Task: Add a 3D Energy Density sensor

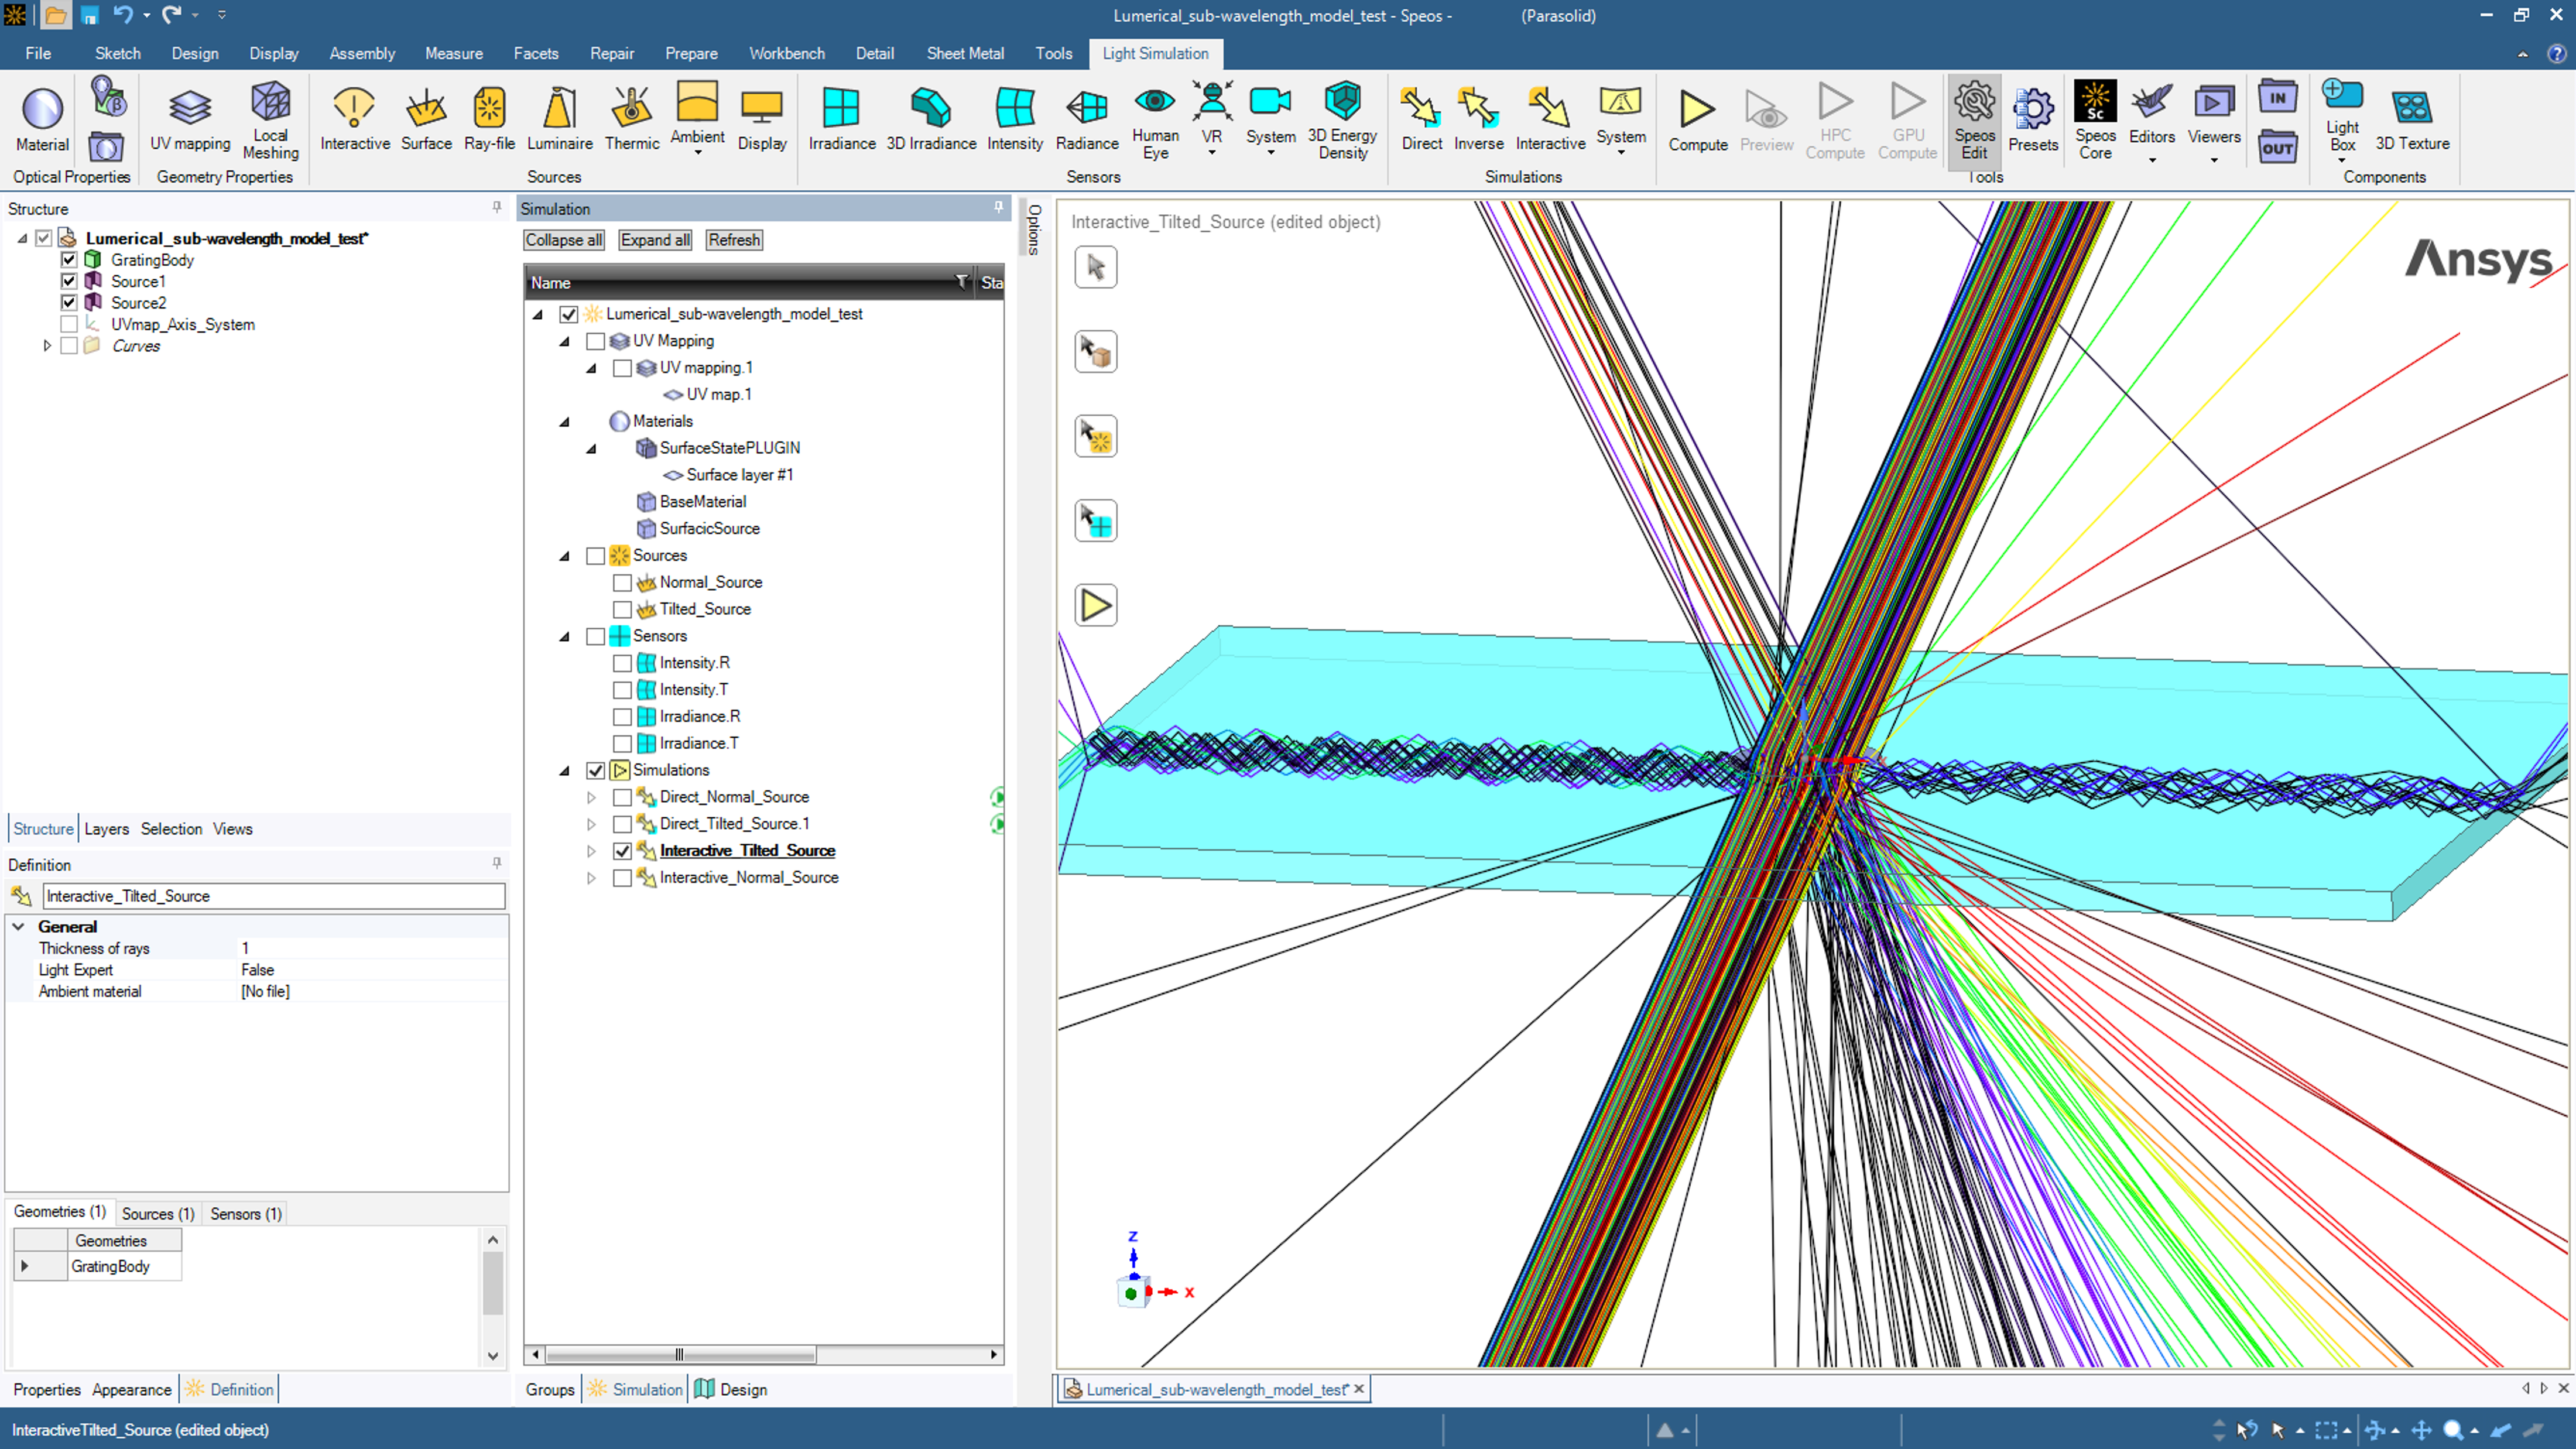Action: pyautogui.click(x=1342, y=121)
